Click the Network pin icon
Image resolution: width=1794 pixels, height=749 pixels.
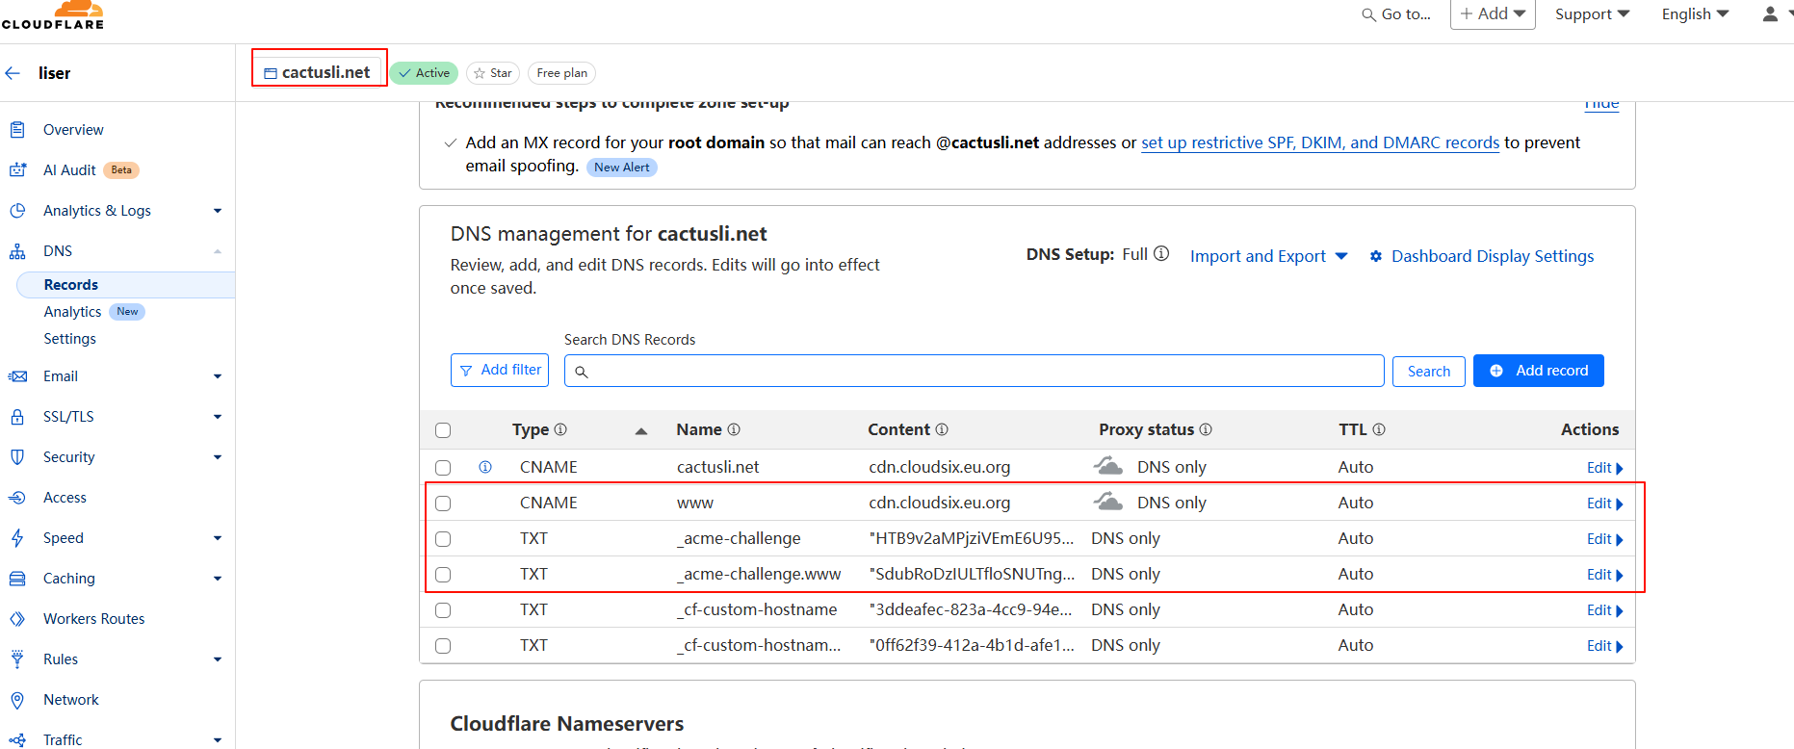pyautogui.click(x=17, y=700)
